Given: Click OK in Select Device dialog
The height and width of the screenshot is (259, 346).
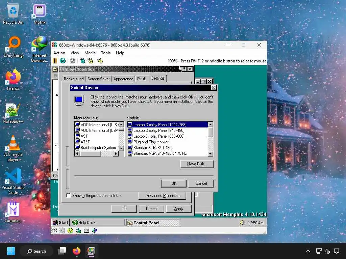Looking at the screenshot, I should 174,183.
